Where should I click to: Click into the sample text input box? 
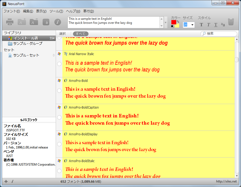pyautogui.click(x=114, y=22)
